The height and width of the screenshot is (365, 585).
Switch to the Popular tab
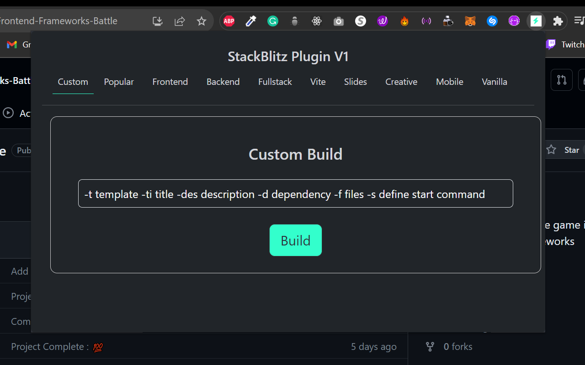[119, 82]
